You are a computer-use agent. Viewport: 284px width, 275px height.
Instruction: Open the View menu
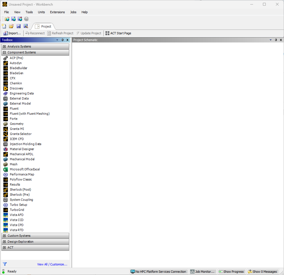17,12
